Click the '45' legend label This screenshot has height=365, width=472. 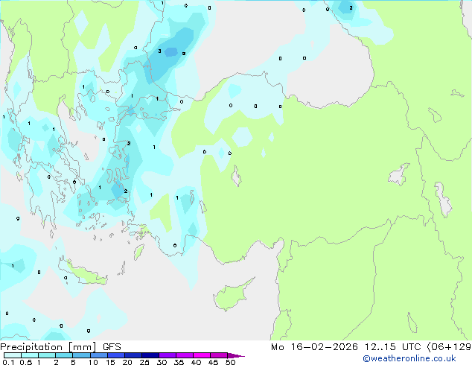[x=213, y=362]
